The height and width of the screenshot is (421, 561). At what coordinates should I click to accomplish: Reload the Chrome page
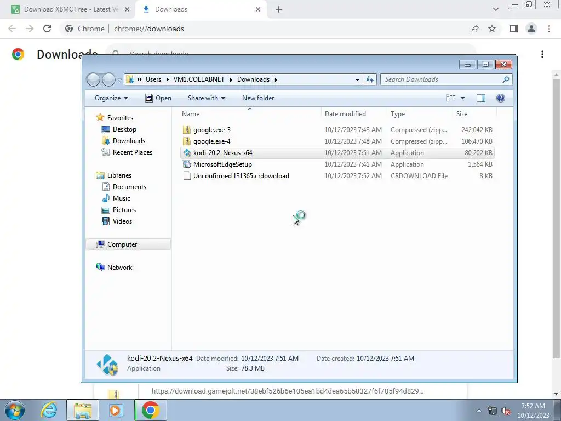coord(47,29)
